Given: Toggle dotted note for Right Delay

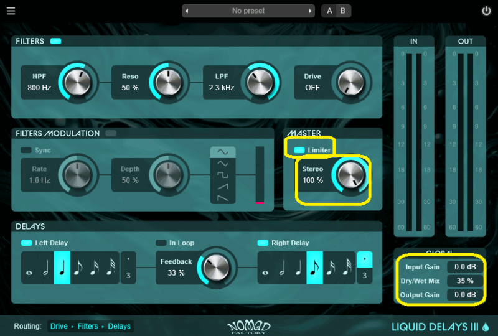Looking at the screenshot, I should click(x=365, y=259).
